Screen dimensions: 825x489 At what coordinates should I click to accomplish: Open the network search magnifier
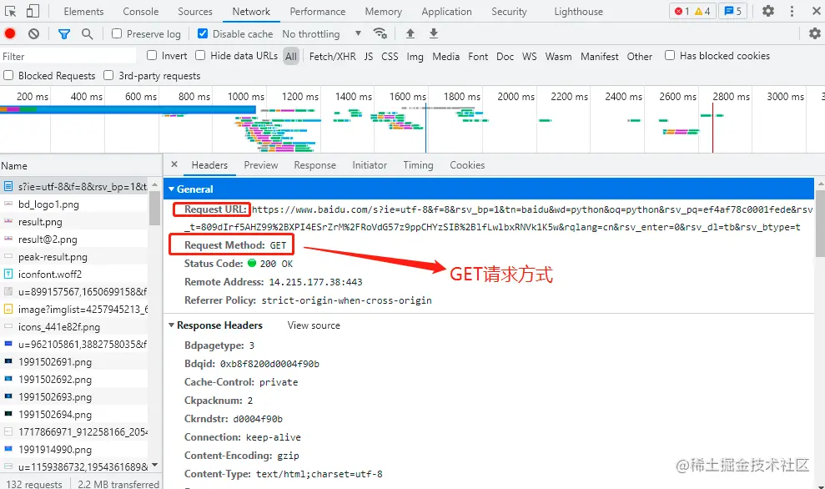click(88, 34)
